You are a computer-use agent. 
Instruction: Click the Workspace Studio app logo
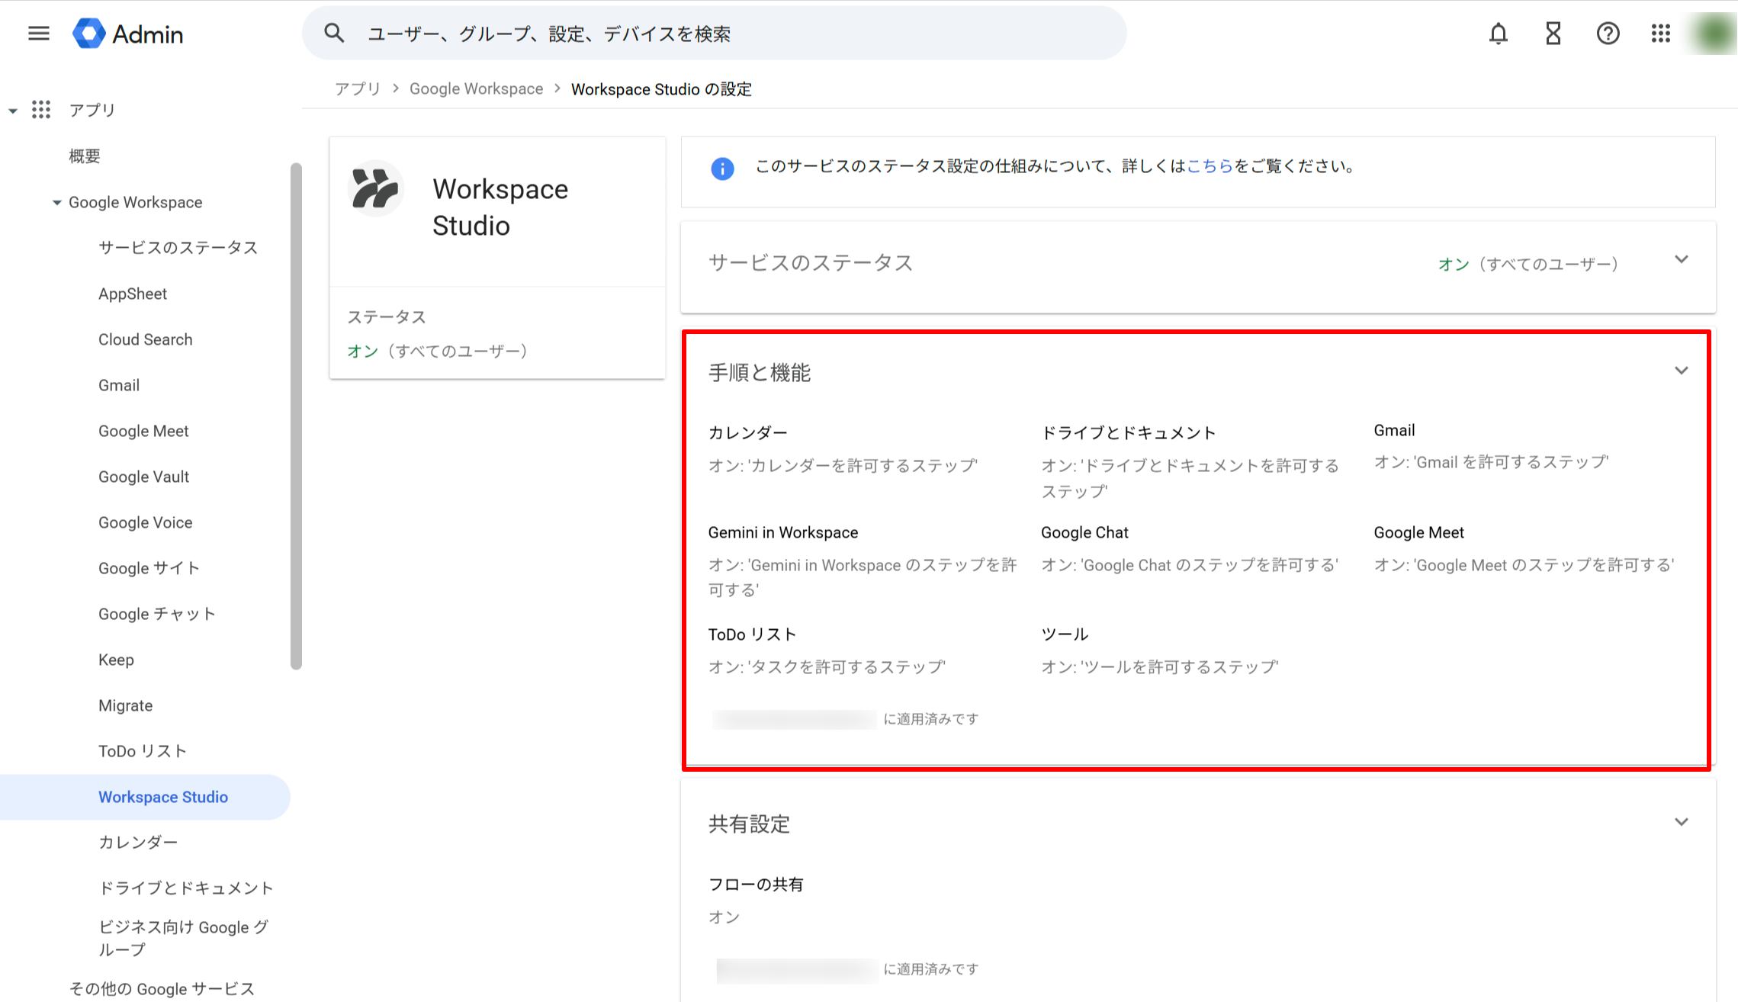click(x=374, y=188)
